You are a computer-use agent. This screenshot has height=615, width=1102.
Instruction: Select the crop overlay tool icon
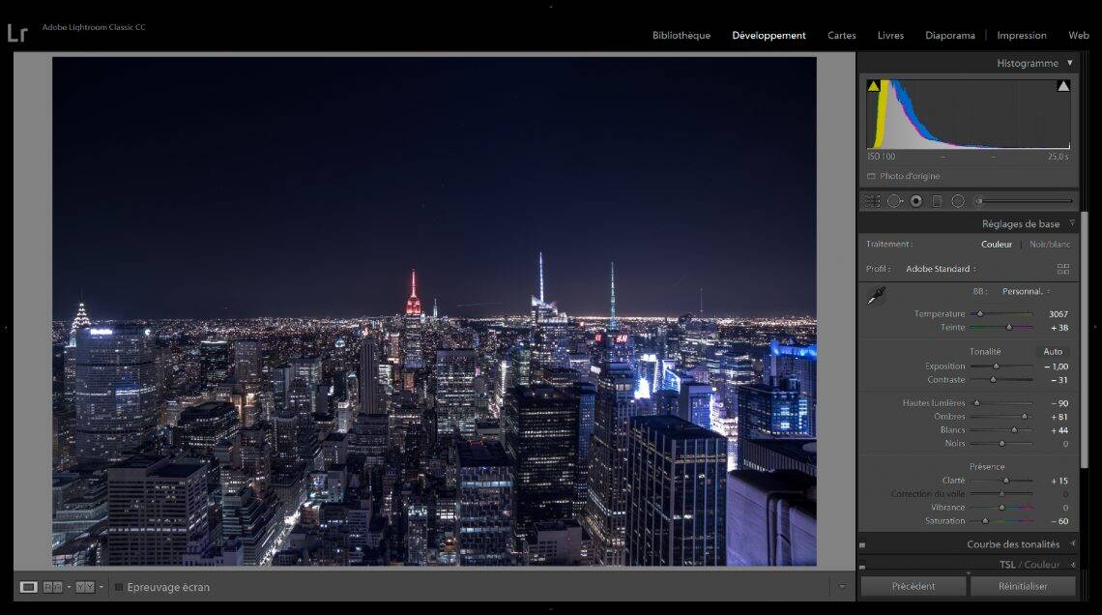point(872,202)
